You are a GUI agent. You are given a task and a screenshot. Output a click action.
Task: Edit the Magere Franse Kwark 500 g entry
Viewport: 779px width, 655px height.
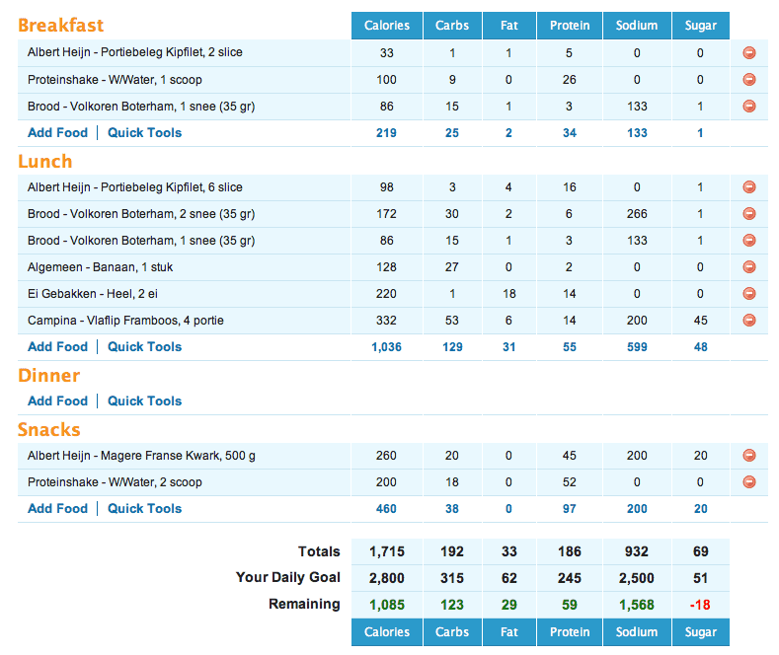coord(142,456)
